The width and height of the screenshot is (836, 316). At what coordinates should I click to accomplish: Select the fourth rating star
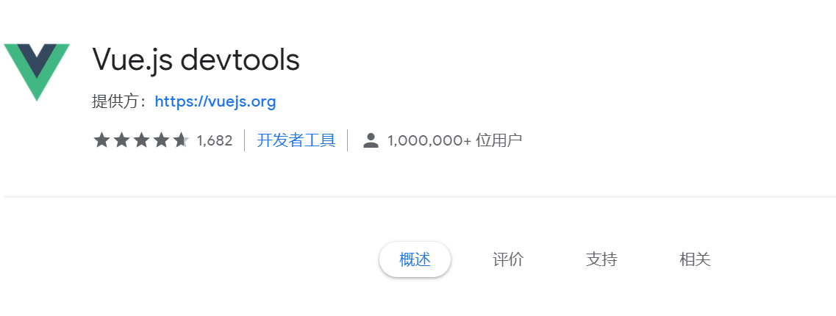(161, 140)
